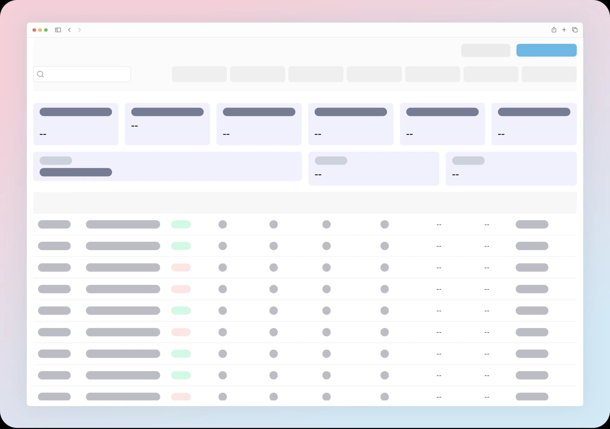Select the wide summary card on the second row
The width and height of the screenshot is (610, 429).
coord(167,166)
